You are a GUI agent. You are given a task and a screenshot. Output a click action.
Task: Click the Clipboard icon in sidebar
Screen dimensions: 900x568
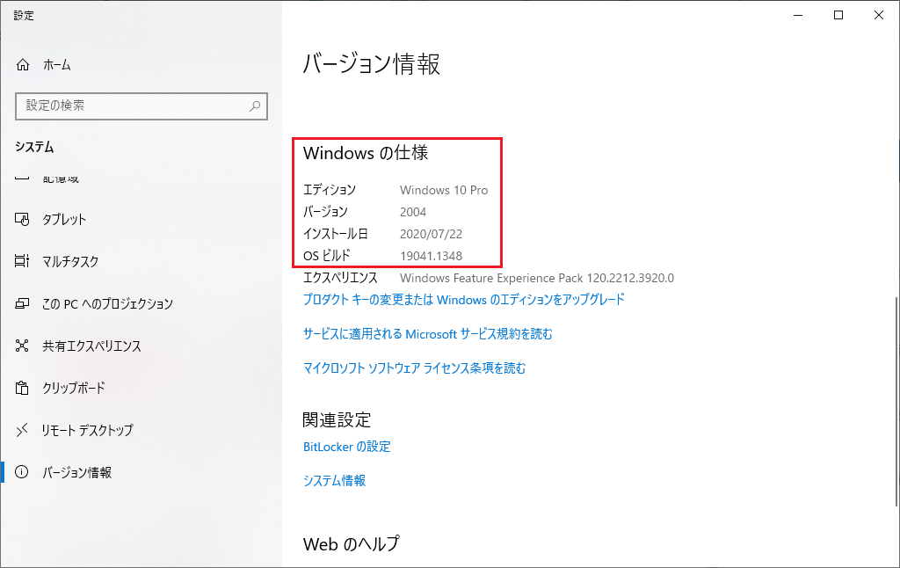[x=23, y=388]
